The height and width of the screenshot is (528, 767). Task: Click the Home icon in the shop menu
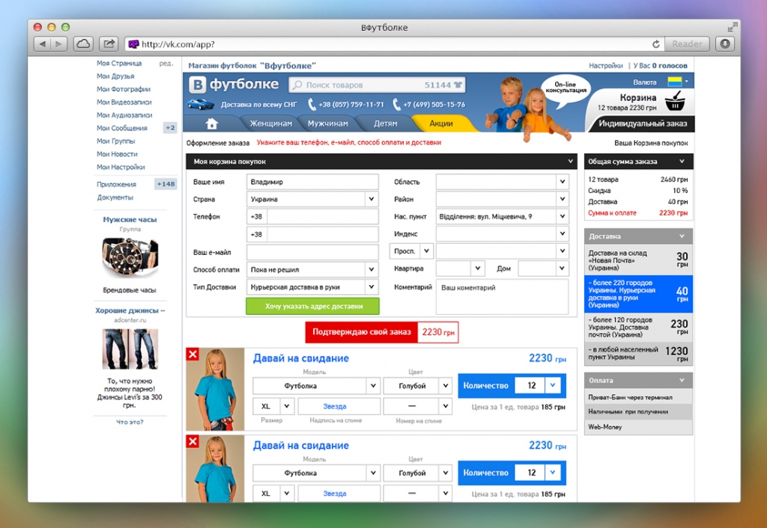tap(212, 123)
